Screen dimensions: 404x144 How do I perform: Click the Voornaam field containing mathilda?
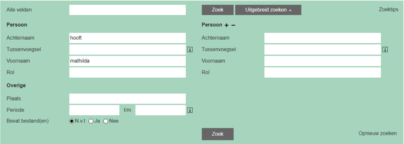click(127, 61)
